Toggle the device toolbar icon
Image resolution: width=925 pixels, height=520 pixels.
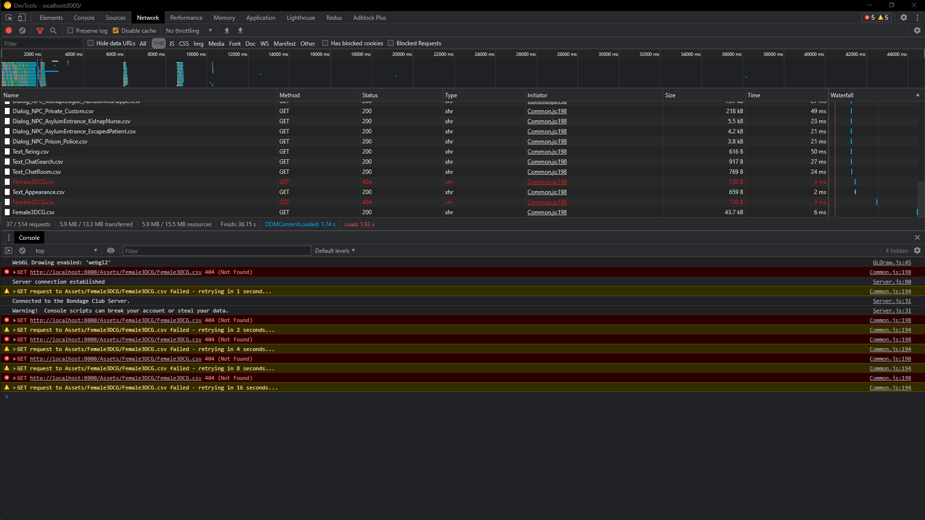click(22, 17)
